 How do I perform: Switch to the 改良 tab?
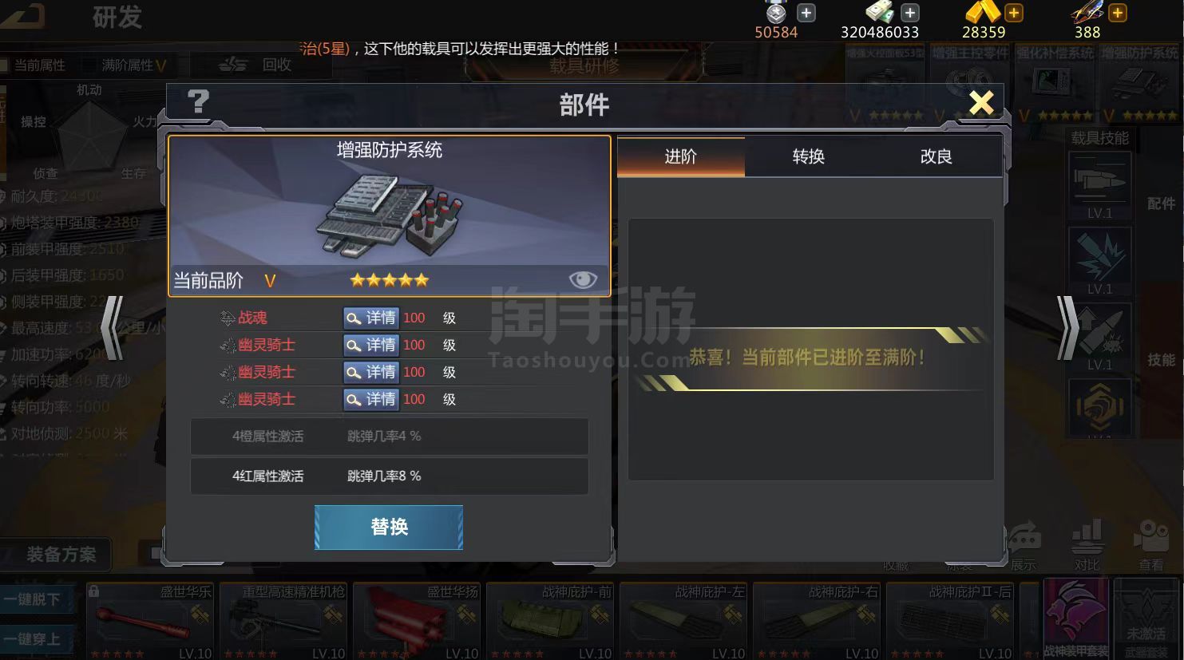(x=936, y=156)
